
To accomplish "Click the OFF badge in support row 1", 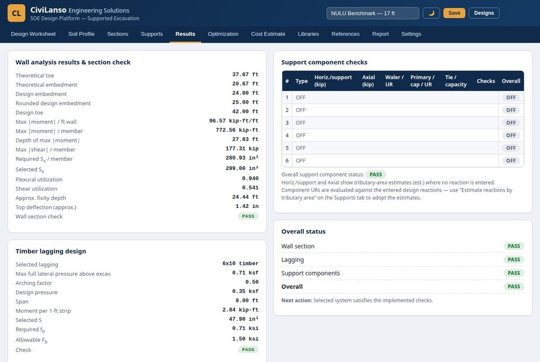I will tap(511, 98).
